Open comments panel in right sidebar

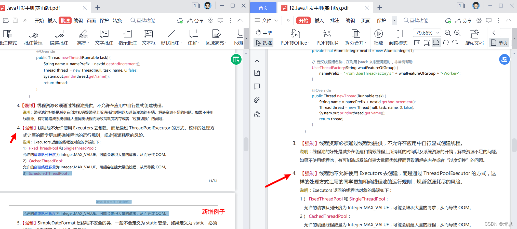coord(257,86)
